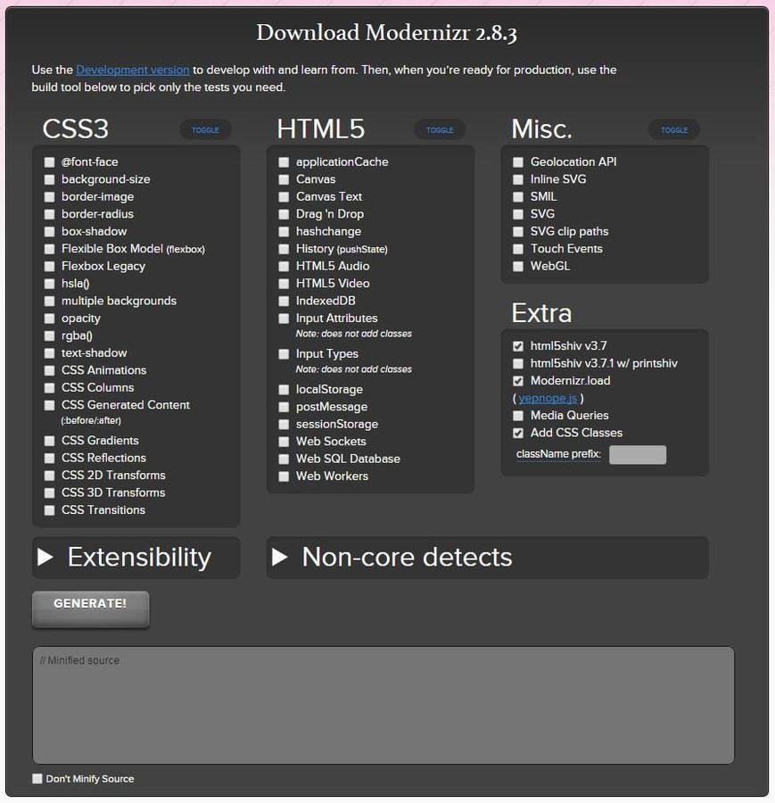This screenshot has width=775, height=803.
Task: Tick the SMIL checkbox
Action: [518, 197]
